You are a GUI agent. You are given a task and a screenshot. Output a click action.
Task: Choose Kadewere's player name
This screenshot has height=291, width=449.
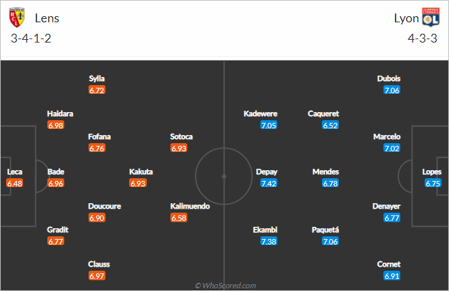260,113
